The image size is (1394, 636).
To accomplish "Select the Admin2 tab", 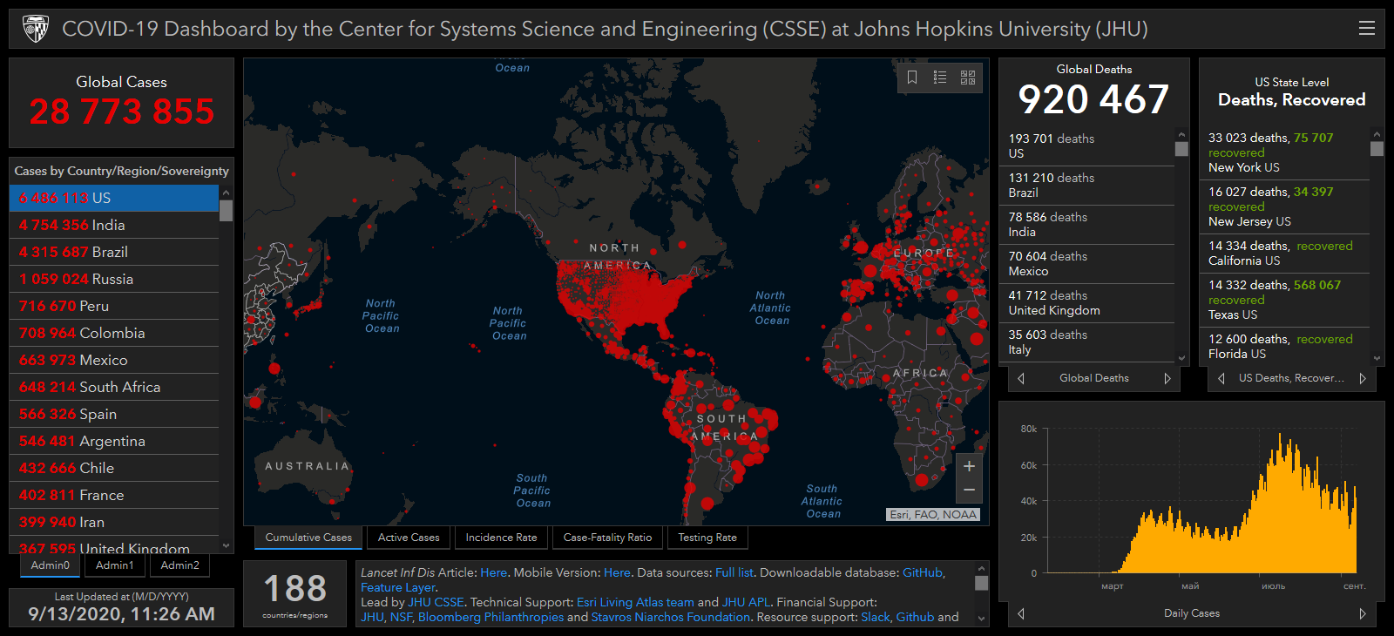I will pyautogui.click(x=180, y=565).
